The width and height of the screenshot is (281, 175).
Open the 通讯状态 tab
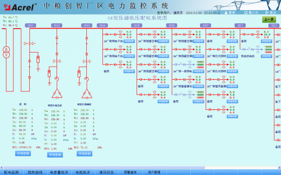[106, 172]
